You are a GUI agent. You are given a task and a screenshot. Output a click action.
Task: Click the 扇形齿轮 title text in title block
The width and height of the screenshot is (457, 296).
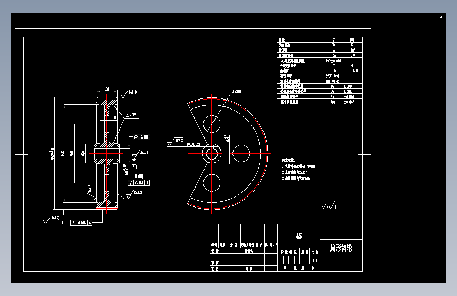point(341,248)
